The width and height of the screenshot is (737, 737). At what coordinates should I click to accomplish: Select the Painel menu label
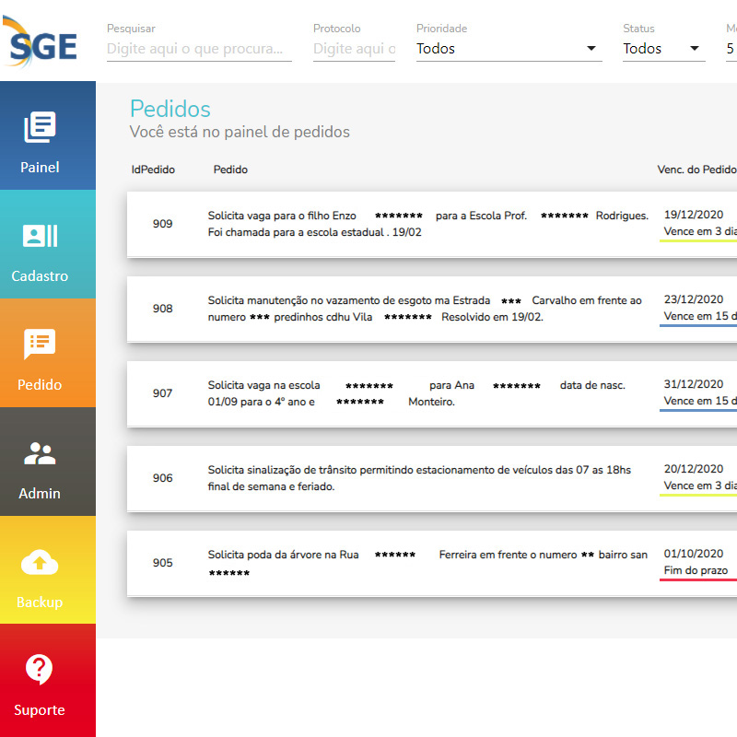(x=40, y=168)
